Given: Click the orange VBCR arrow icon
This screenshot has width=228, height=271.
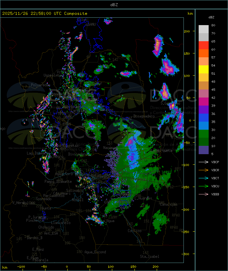Looking at the screenshot, I should (203, 170).
